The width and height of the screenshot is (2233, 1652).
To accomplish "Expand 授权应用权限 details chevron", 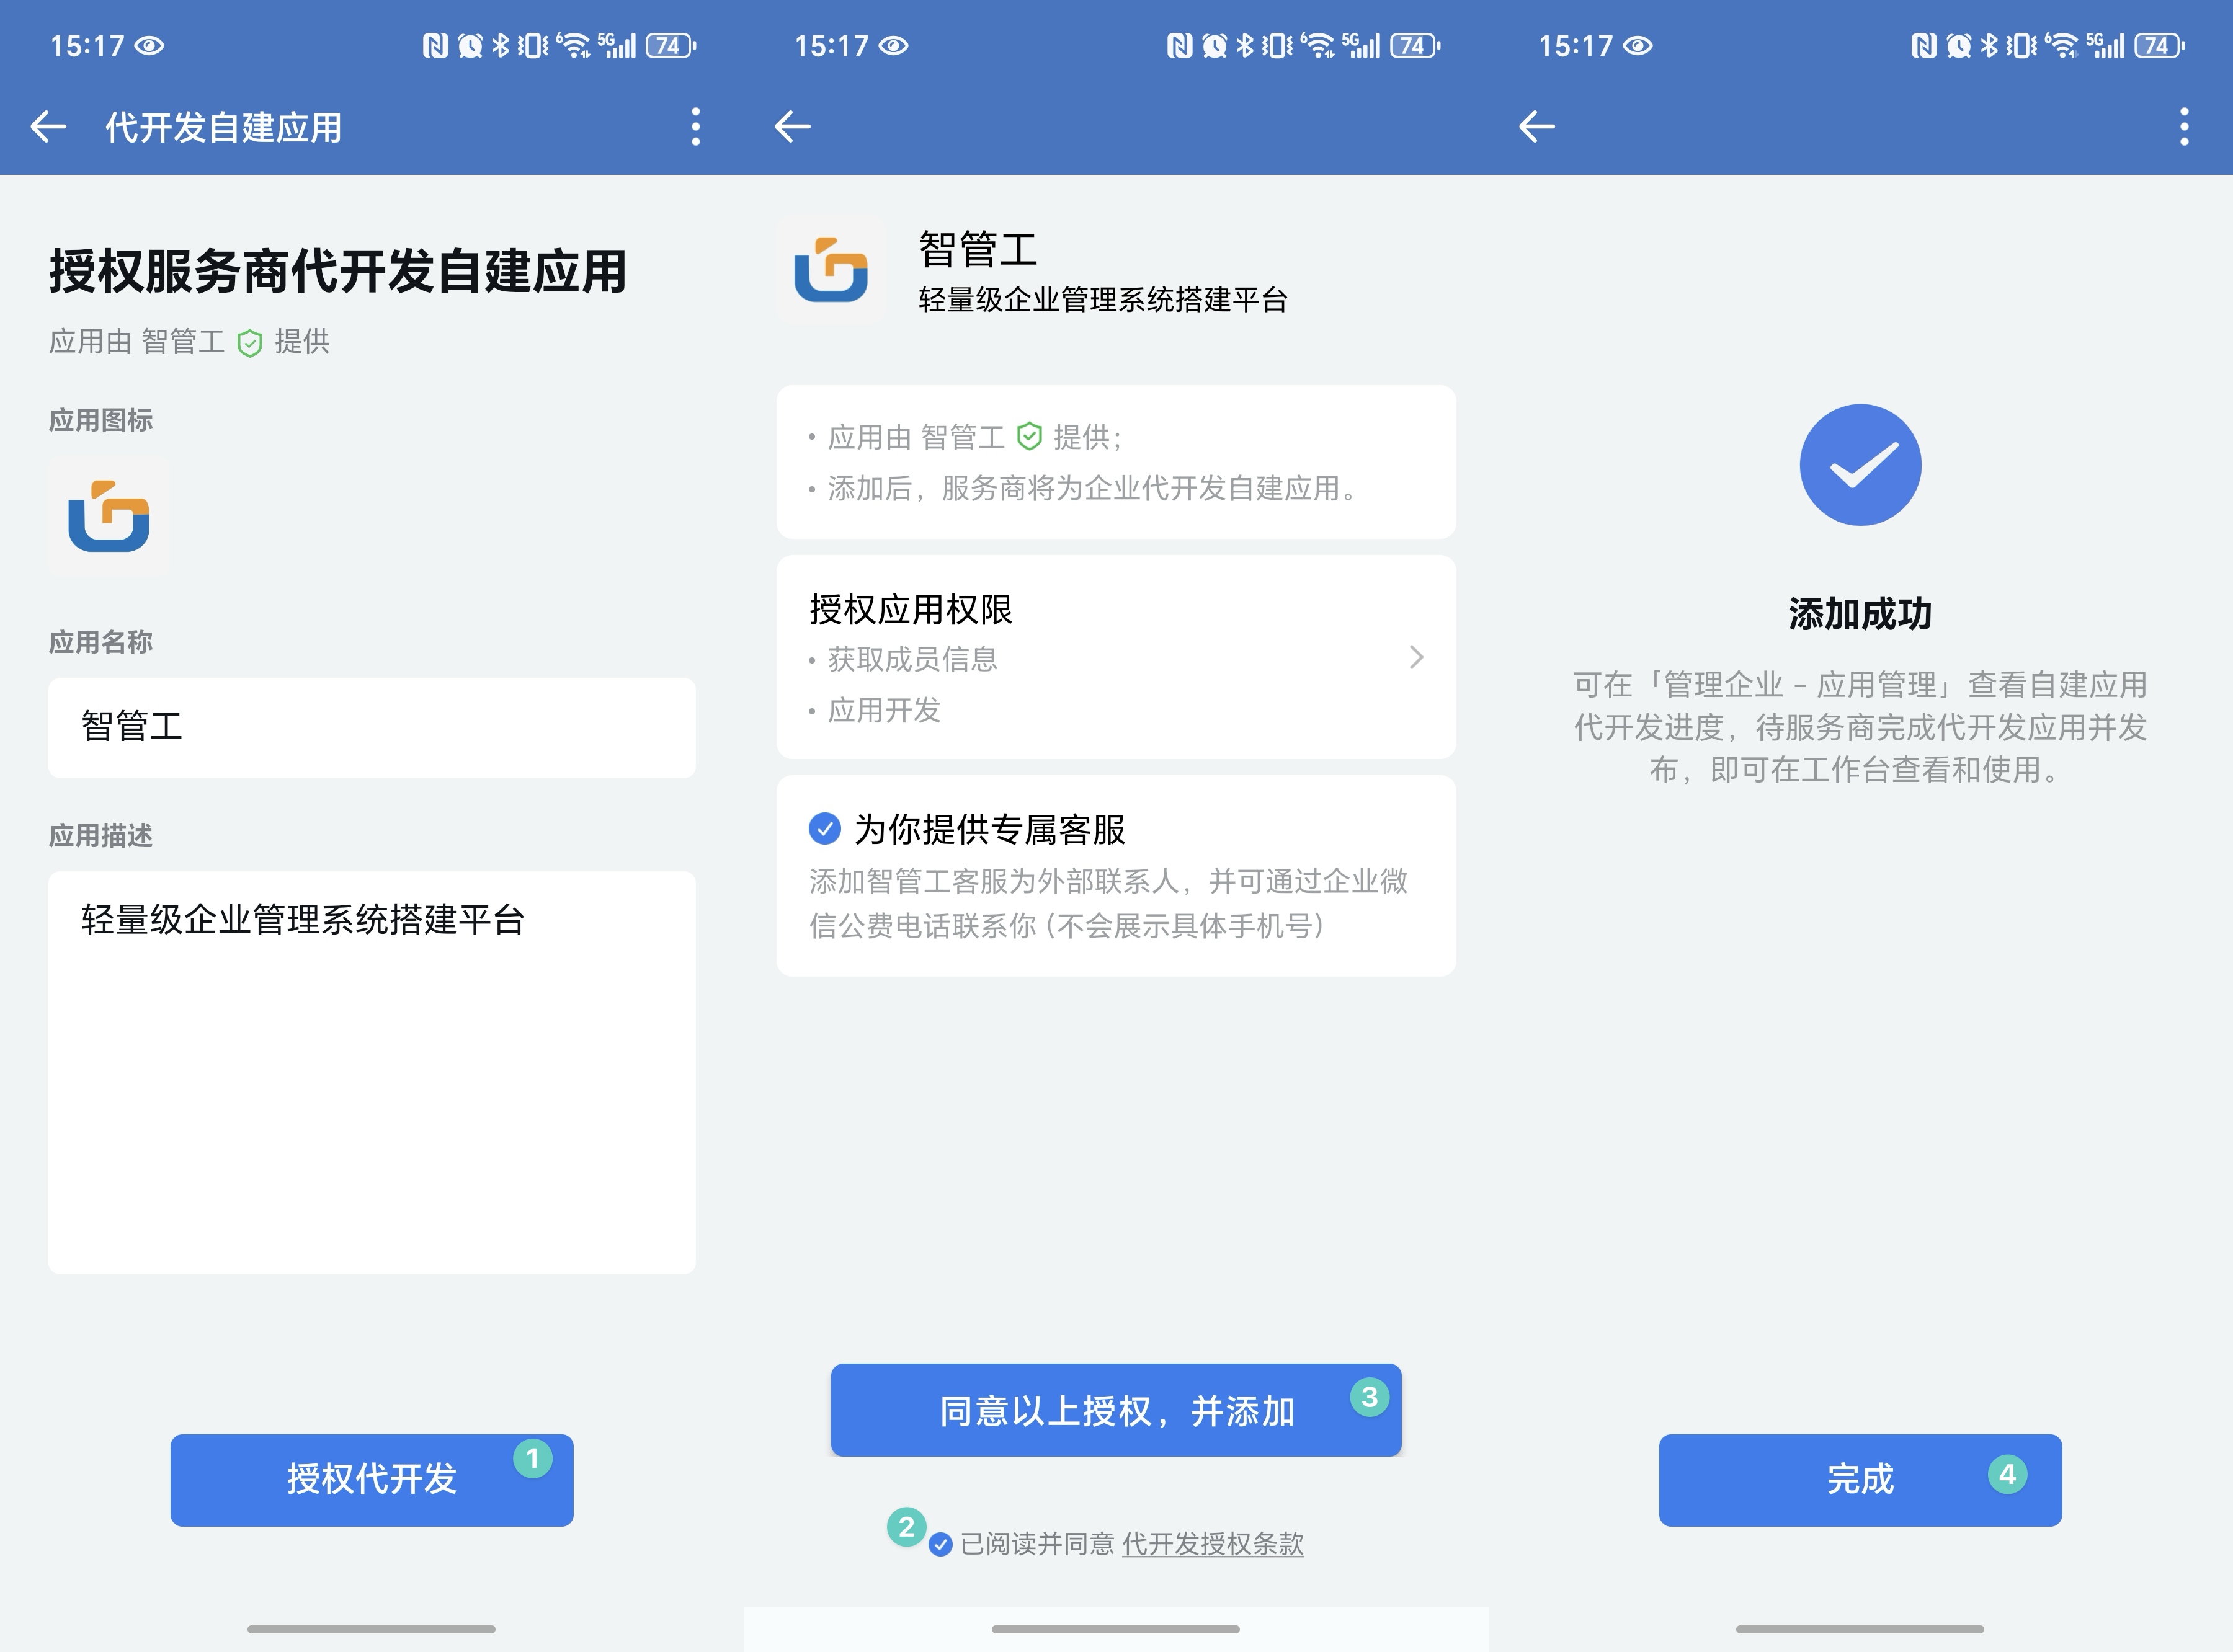I will point(1416,657).
